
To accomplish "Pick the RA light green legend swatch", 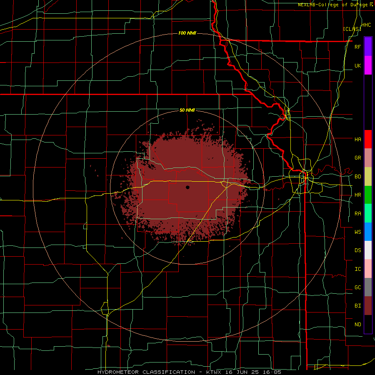I will tap(368, 213).
